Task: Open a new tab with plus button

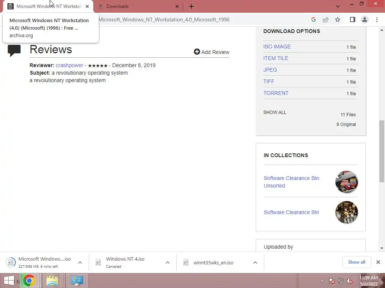Action: tap(191, 6)
